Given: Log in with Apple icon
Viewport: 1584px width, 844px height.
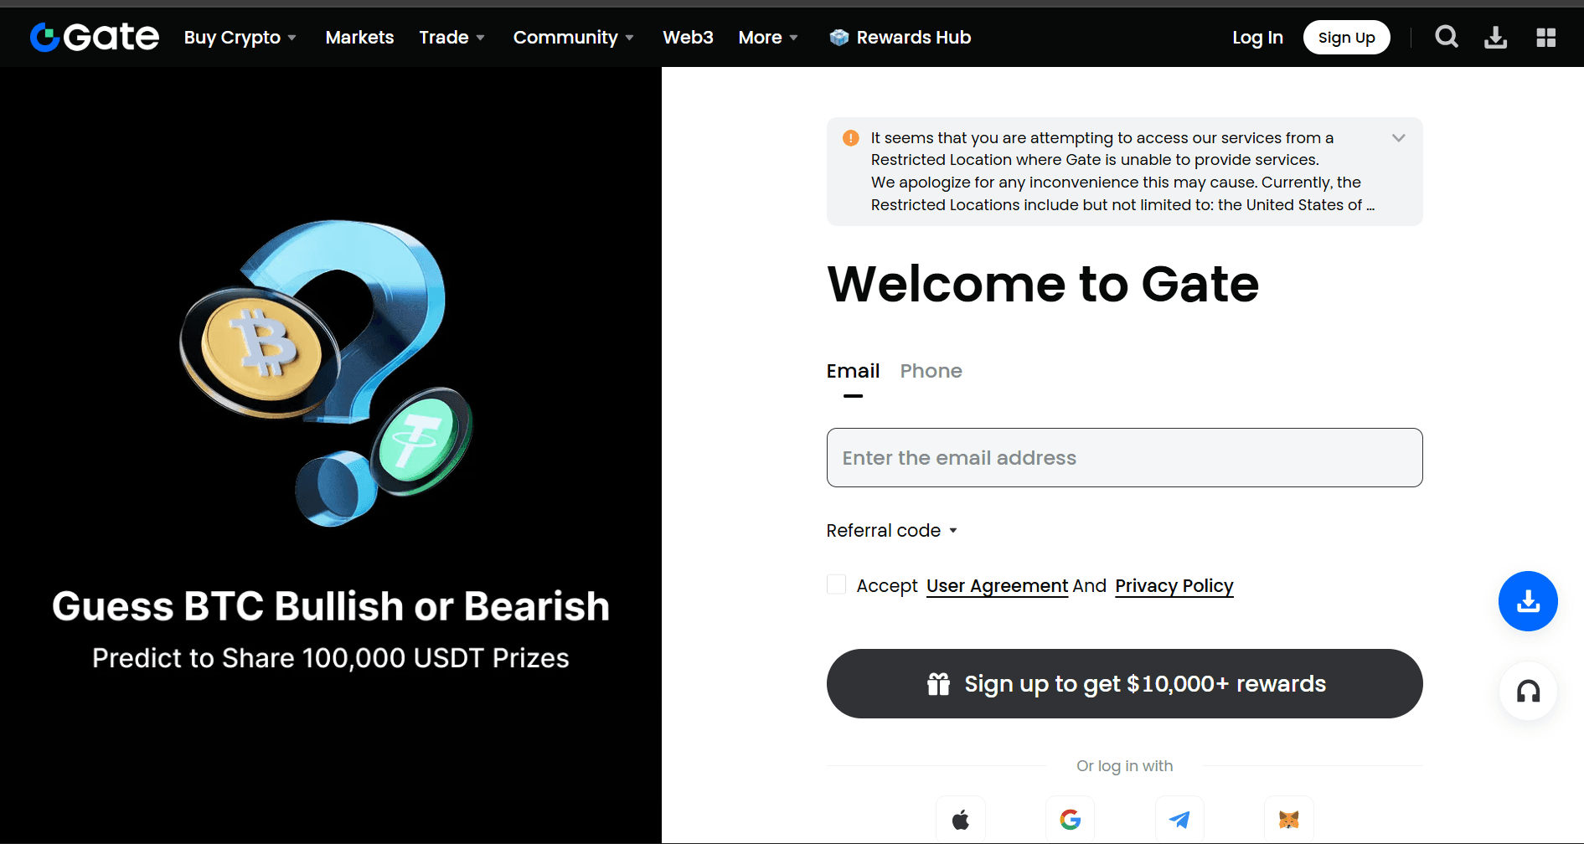Looking at the screenshot, I should point(960,819).
